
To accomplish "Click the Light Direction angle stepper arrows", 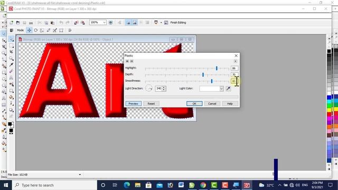I will pyautogui.click(x=164, y=89).
